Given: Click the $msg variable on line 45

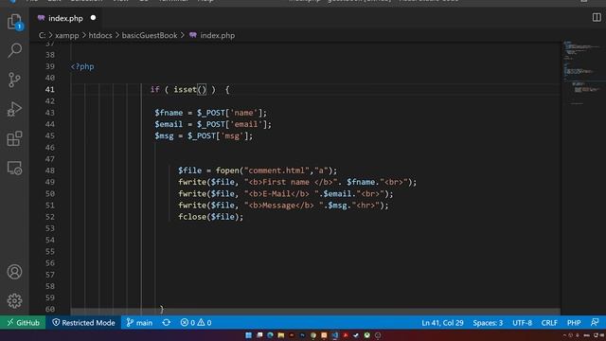Looking at the screenshot, I should coord(164,136).
